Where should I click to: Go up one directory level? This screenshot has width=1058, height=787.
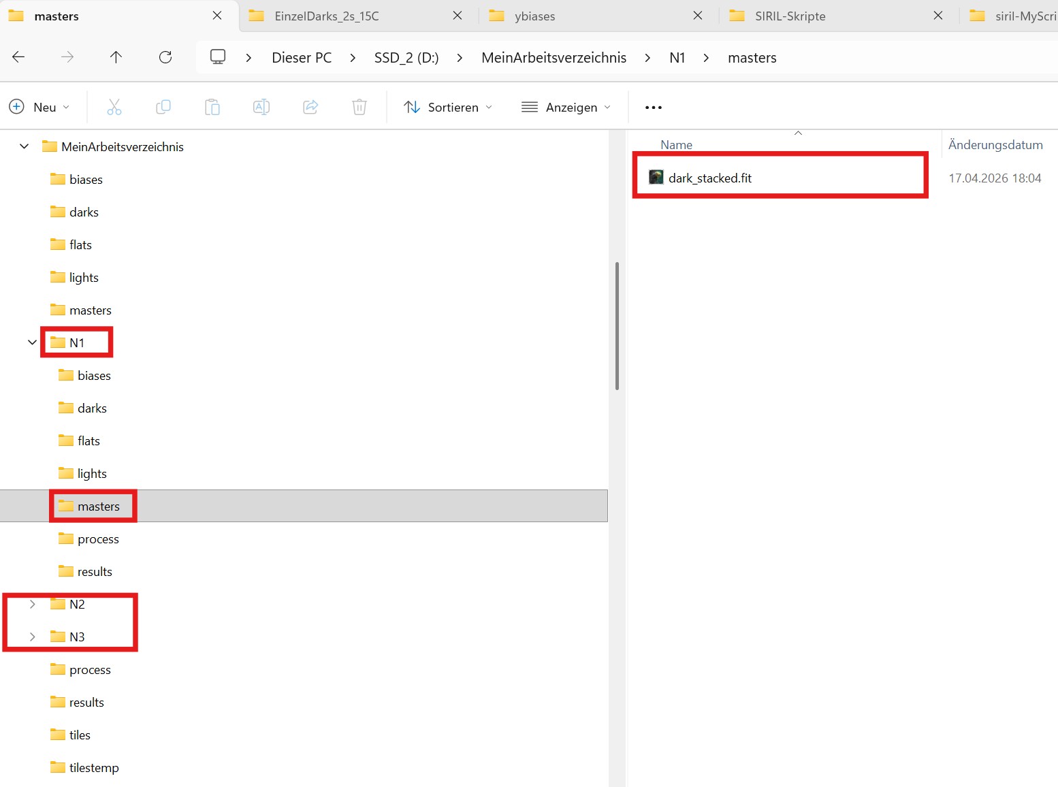116,57
